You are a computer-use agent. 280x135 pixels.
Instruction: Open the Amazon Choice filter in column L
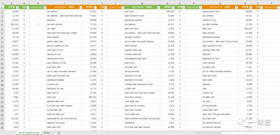click(x=123, y=7)
